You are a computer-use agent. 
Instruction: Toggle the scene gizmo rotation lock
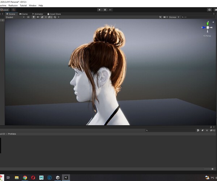pyautogui.click(x=213, y=22)
